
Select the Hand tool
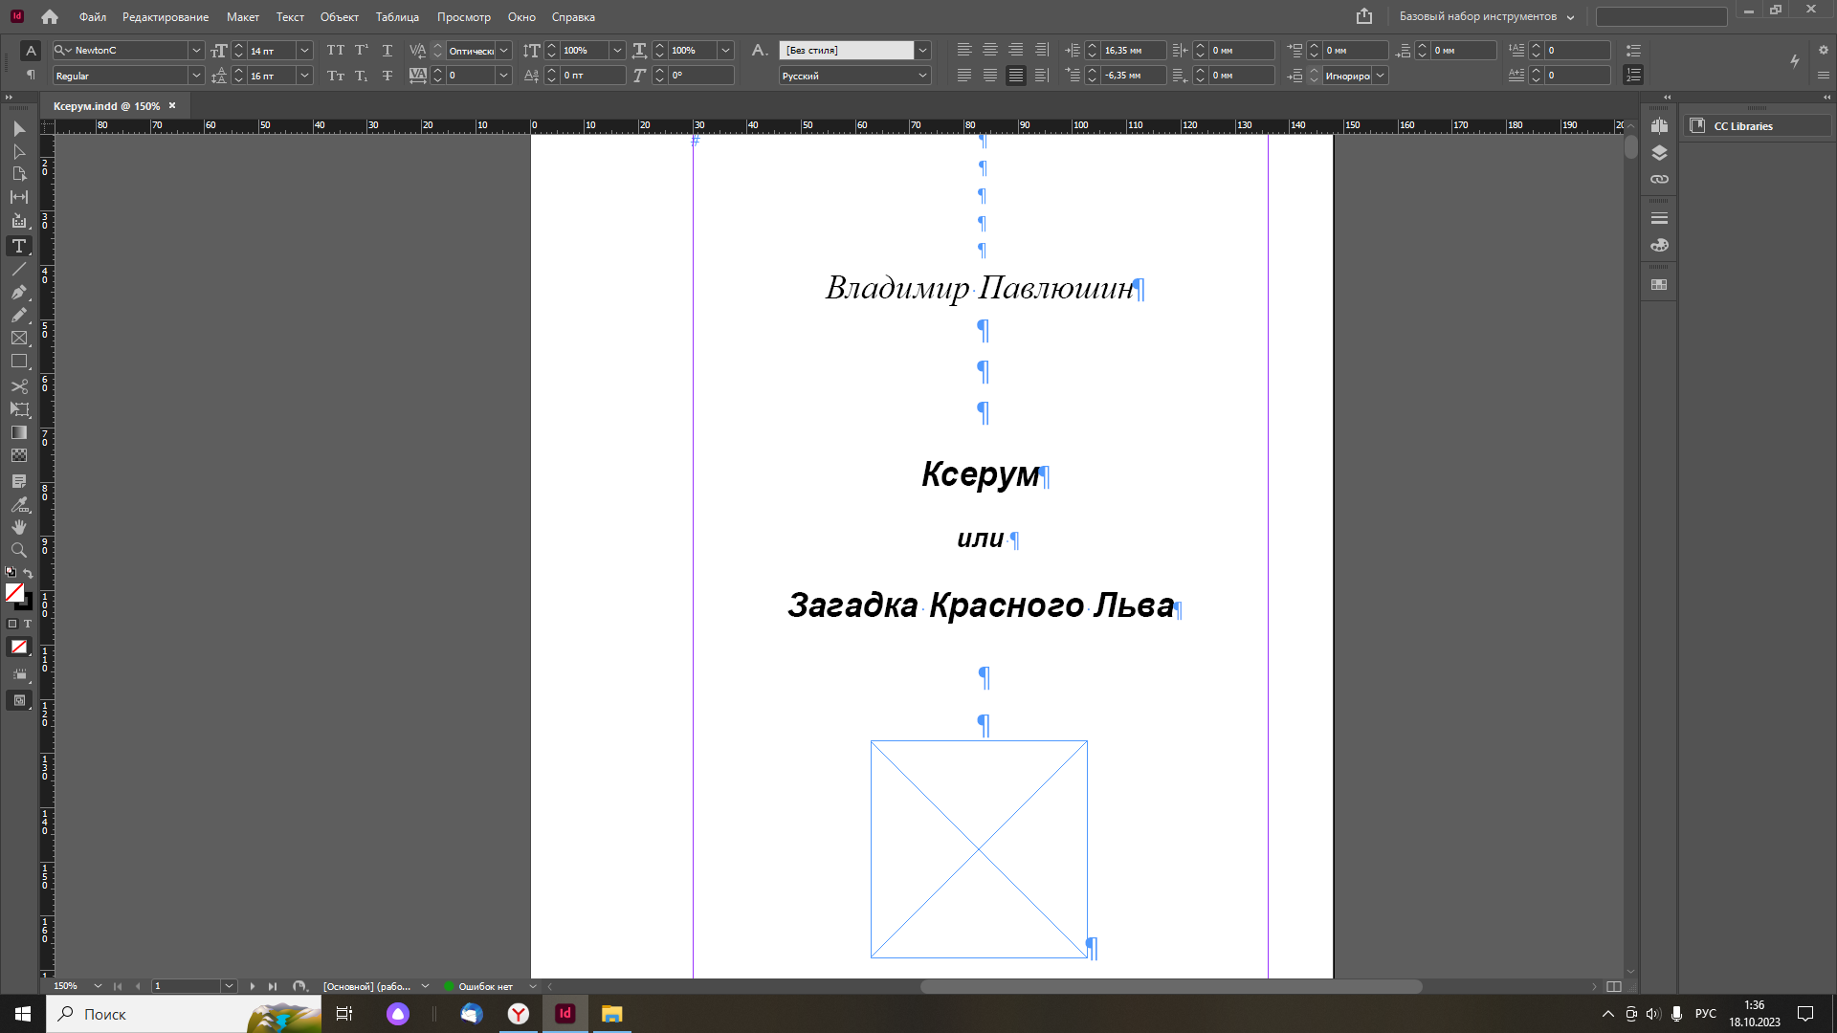(18, 527)
